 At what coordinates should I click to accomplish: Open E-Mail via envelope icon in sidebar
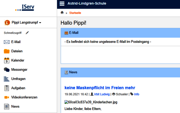(7, 42)
